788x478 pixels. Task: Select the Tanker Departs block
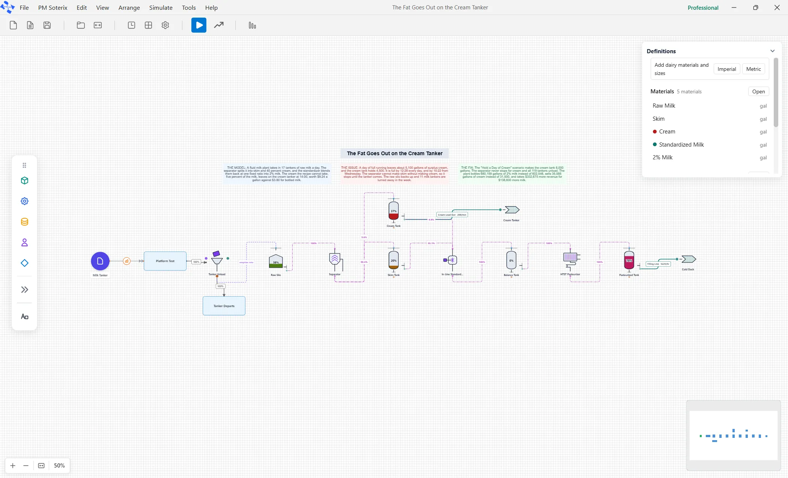(224, 306)
